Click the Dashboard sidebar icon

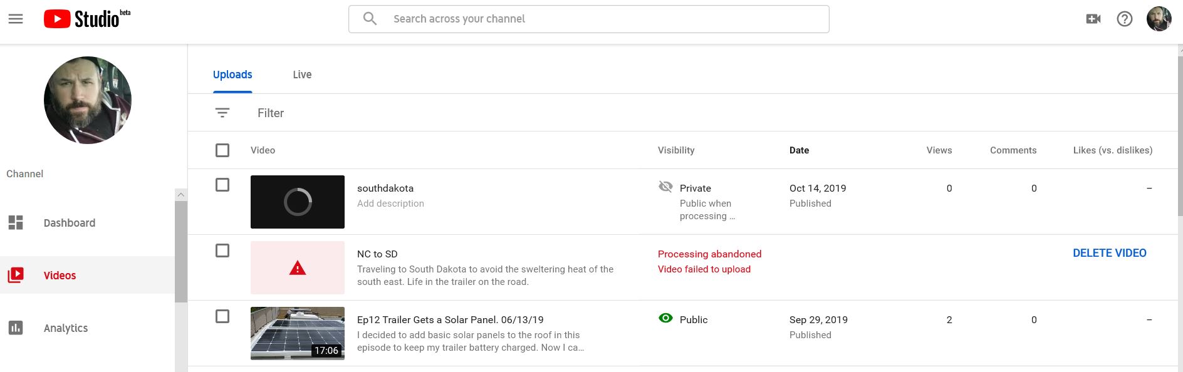click(x=16, y=223)
